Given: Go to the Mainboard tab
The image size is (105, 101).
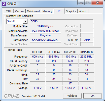Looking at the screenshot, I should point(33,11).
